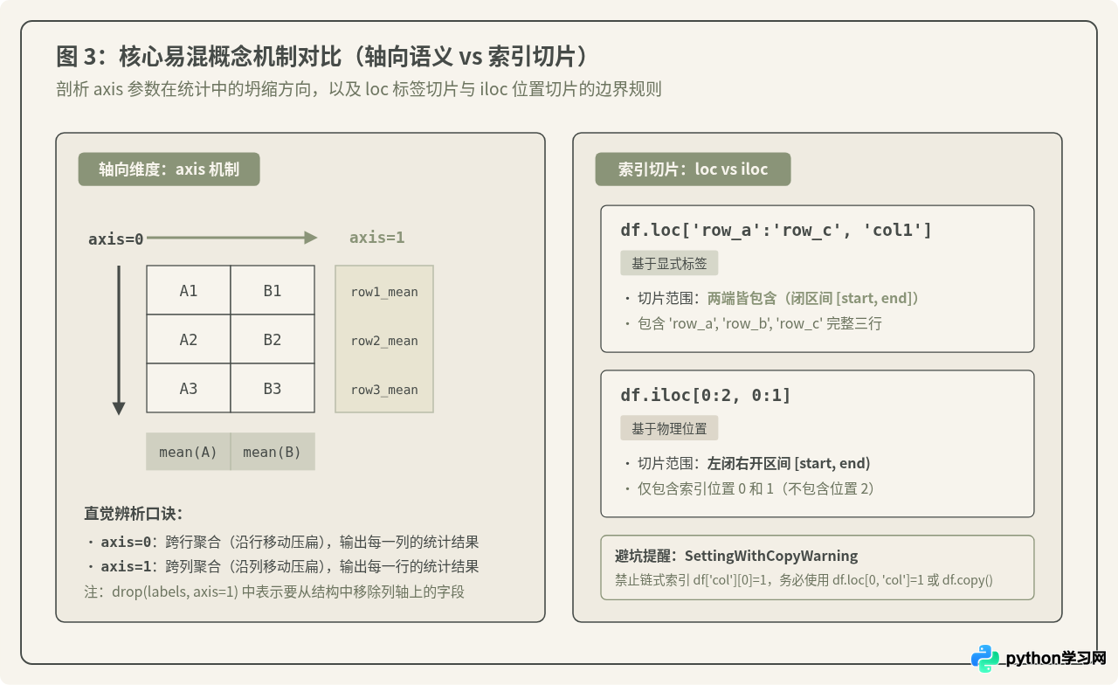Screen dimensions: 1118x685
Task: Click the '仅包含索引位置 0 和 1' line
Action: 749,488
